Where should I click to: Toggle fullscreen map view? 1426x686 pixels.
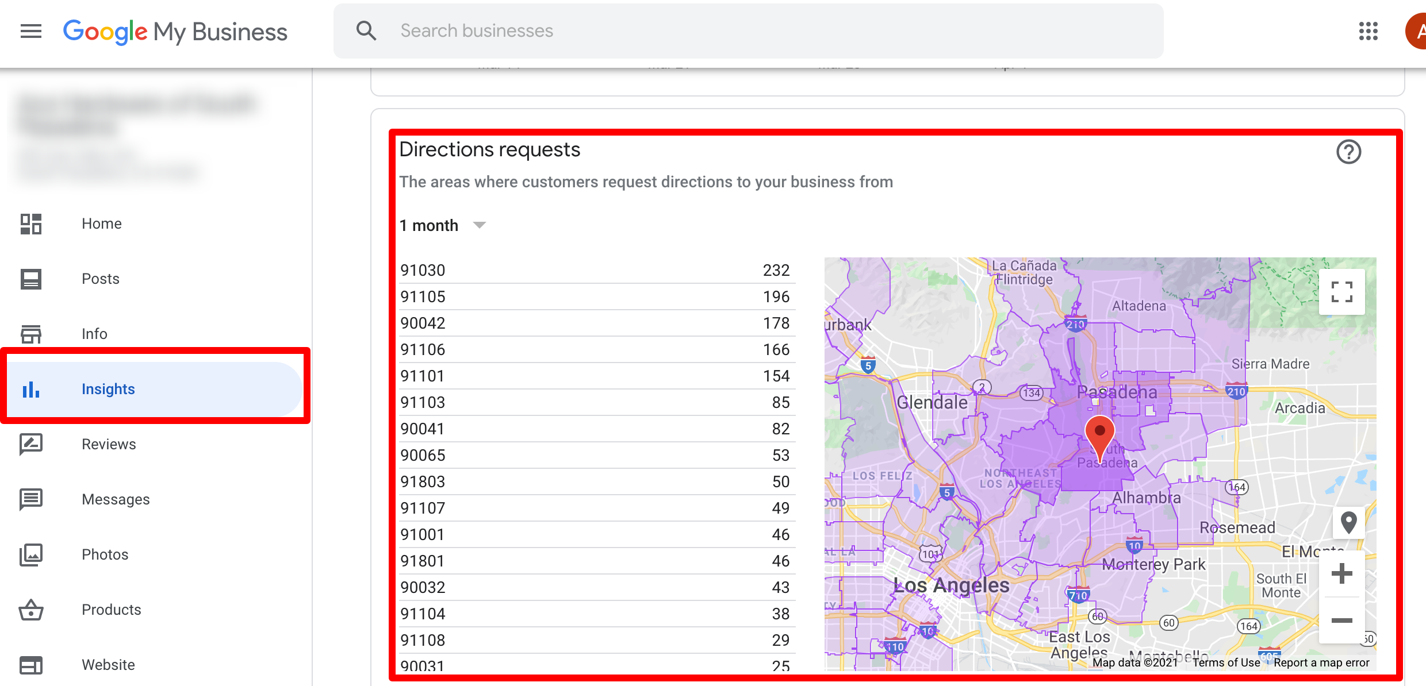pyautogui.click(x=1341, y=292)
